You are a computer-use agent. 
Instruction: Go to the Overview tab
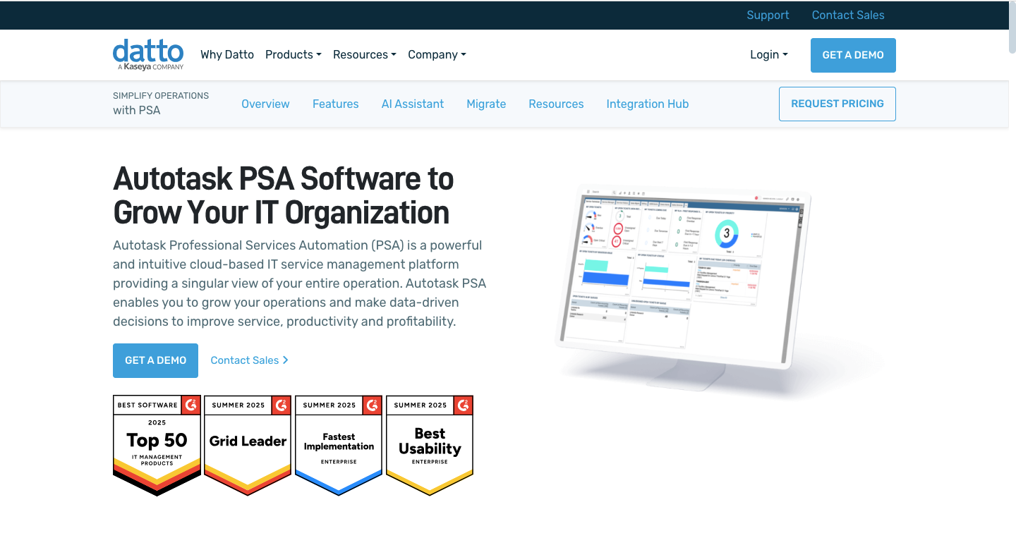pyautogui.click(x=265, y=104)
